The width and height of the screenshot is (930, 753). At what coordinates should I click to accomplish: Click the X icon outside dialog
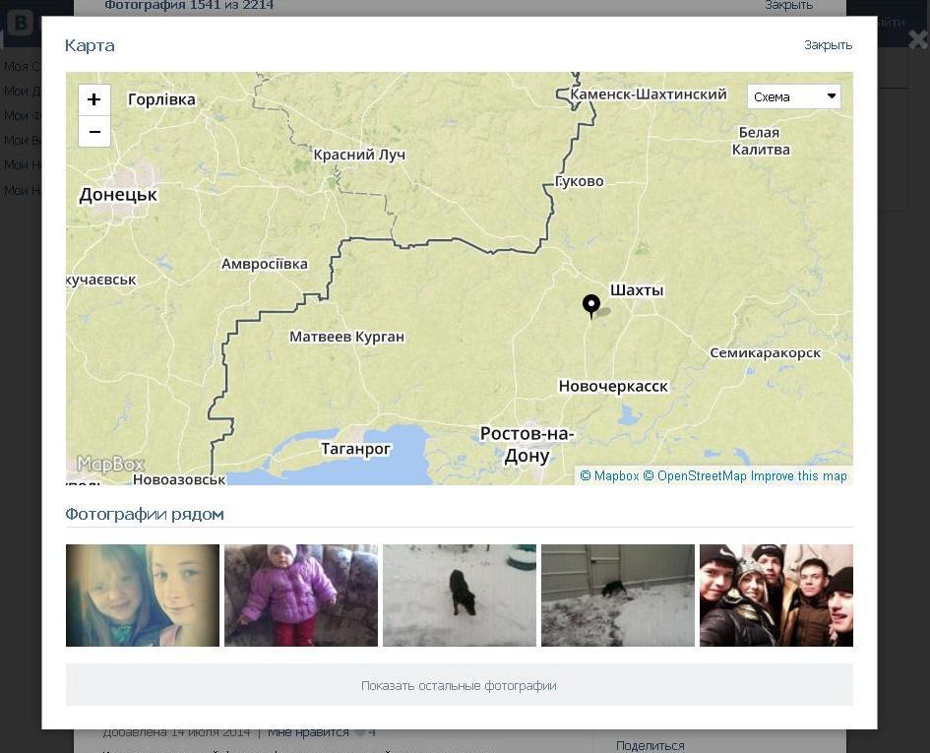pyautogui.click(x=917, y=40)
